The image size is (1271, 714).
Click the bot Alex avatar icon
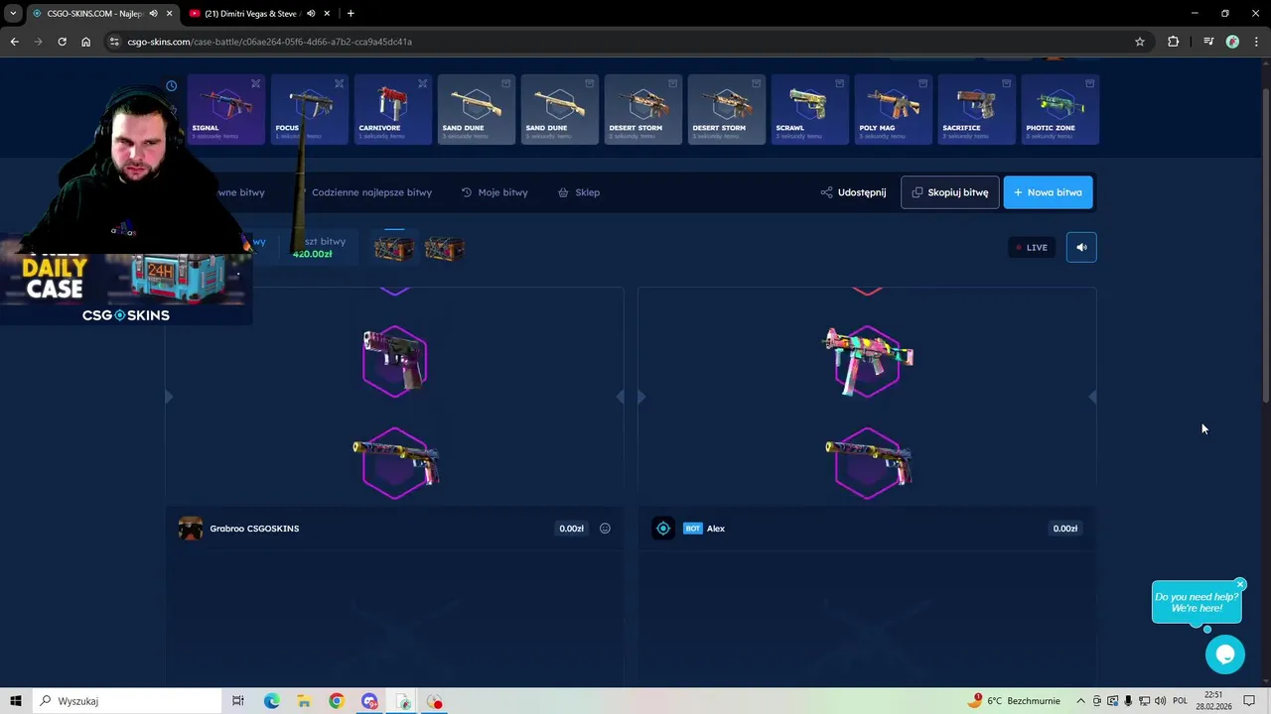point(663,529)
